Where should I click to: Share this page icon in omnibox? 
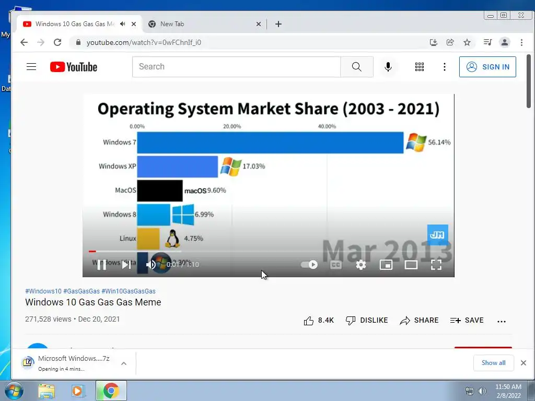tap(450, 42)
